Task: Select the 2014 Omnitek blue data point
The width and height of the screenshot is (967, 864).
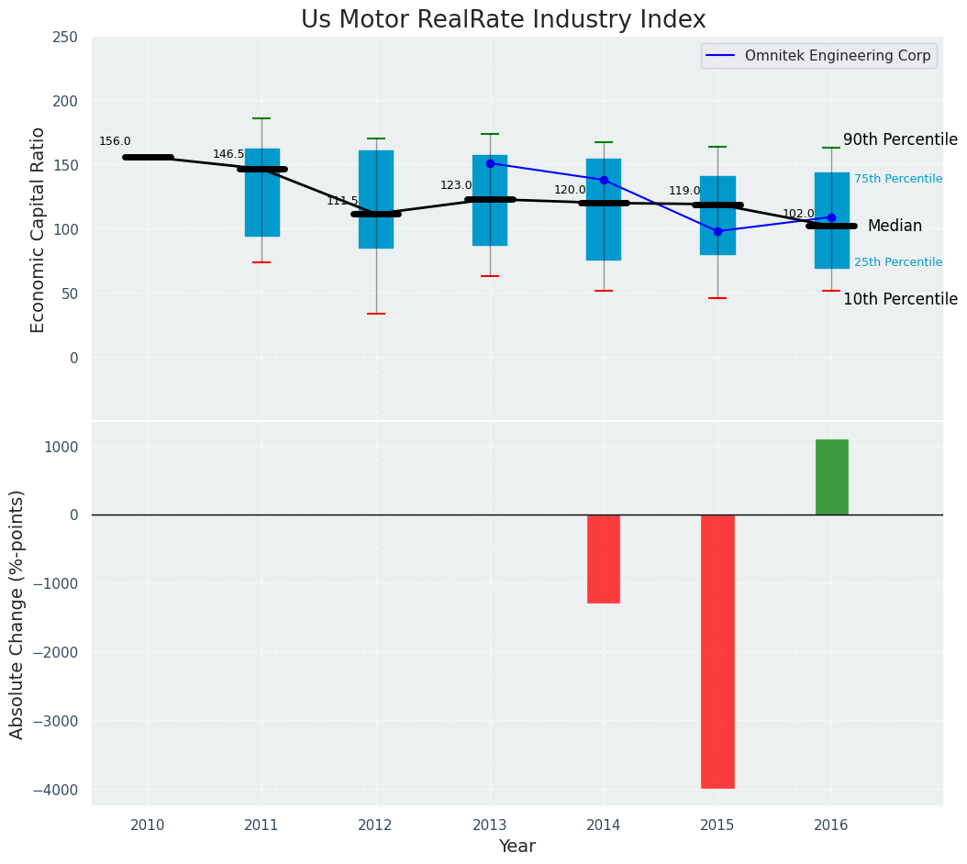Action: tap(604, 180)
